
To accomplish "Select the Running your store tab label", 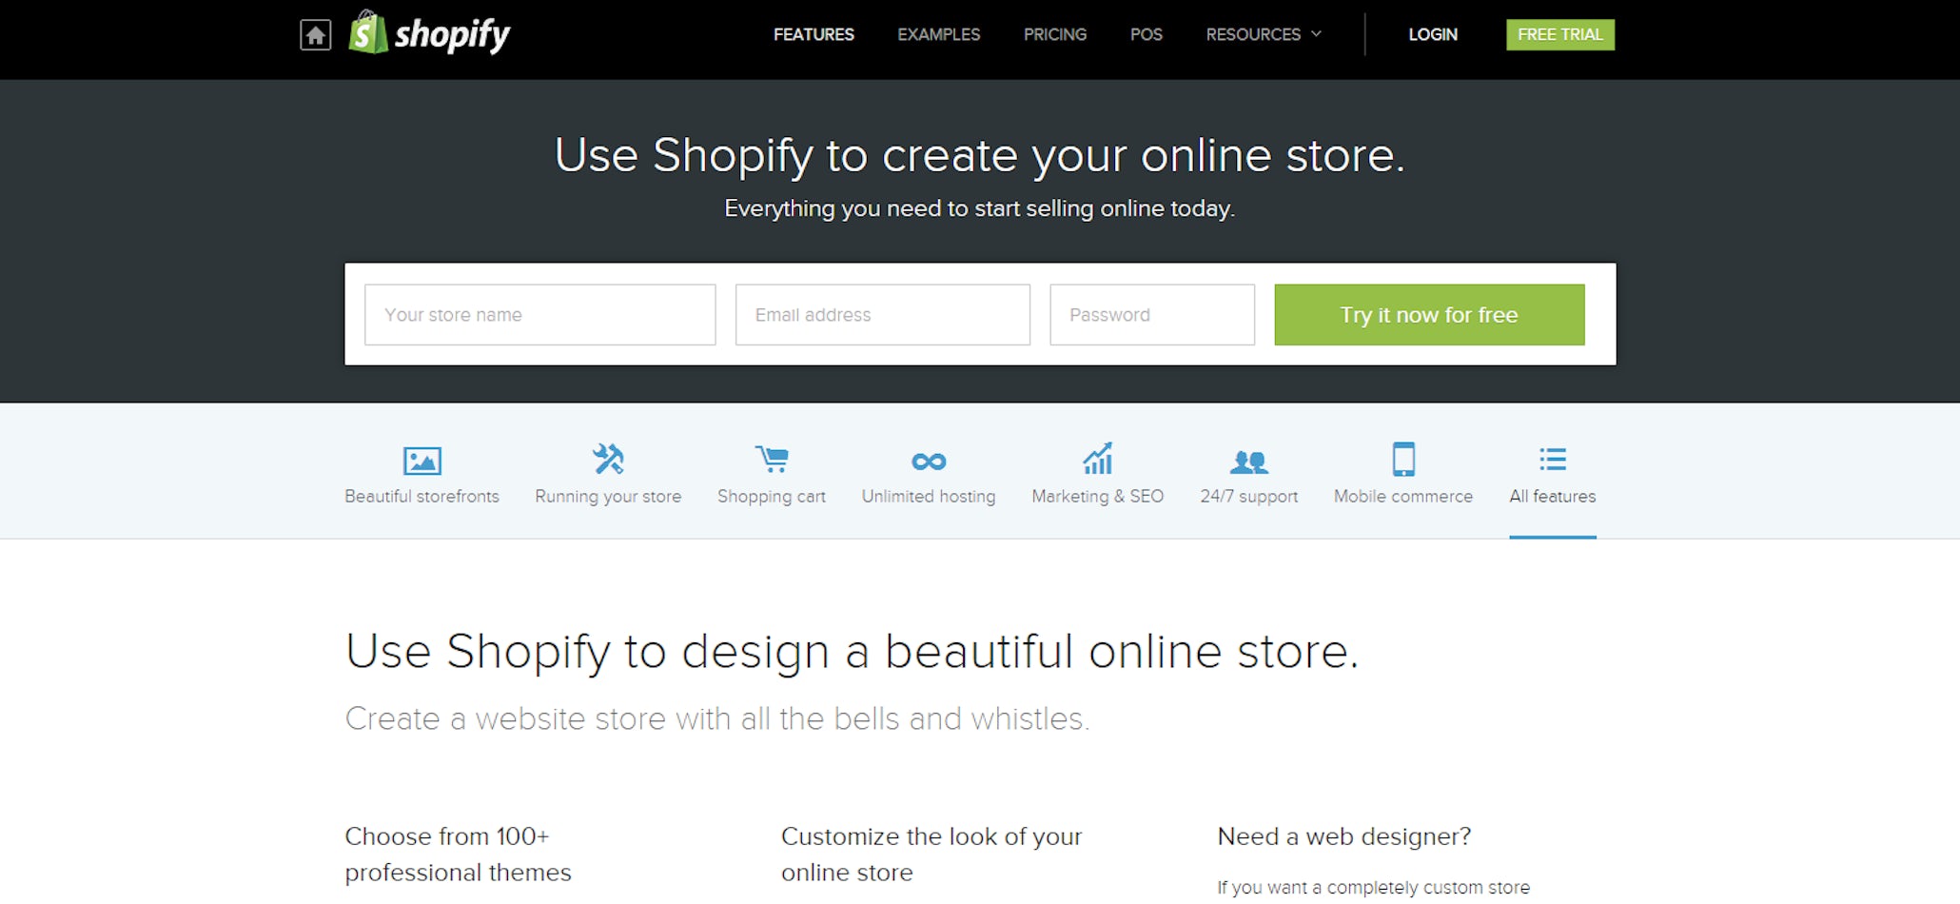I will tap(608, 497).
